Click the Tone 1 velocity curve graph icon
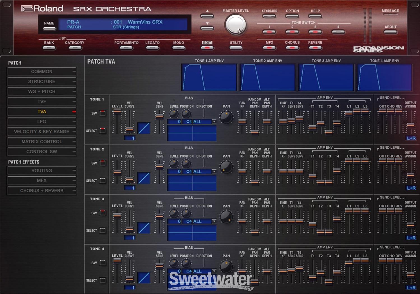The image size is (420, 294). tap(144, 128)
